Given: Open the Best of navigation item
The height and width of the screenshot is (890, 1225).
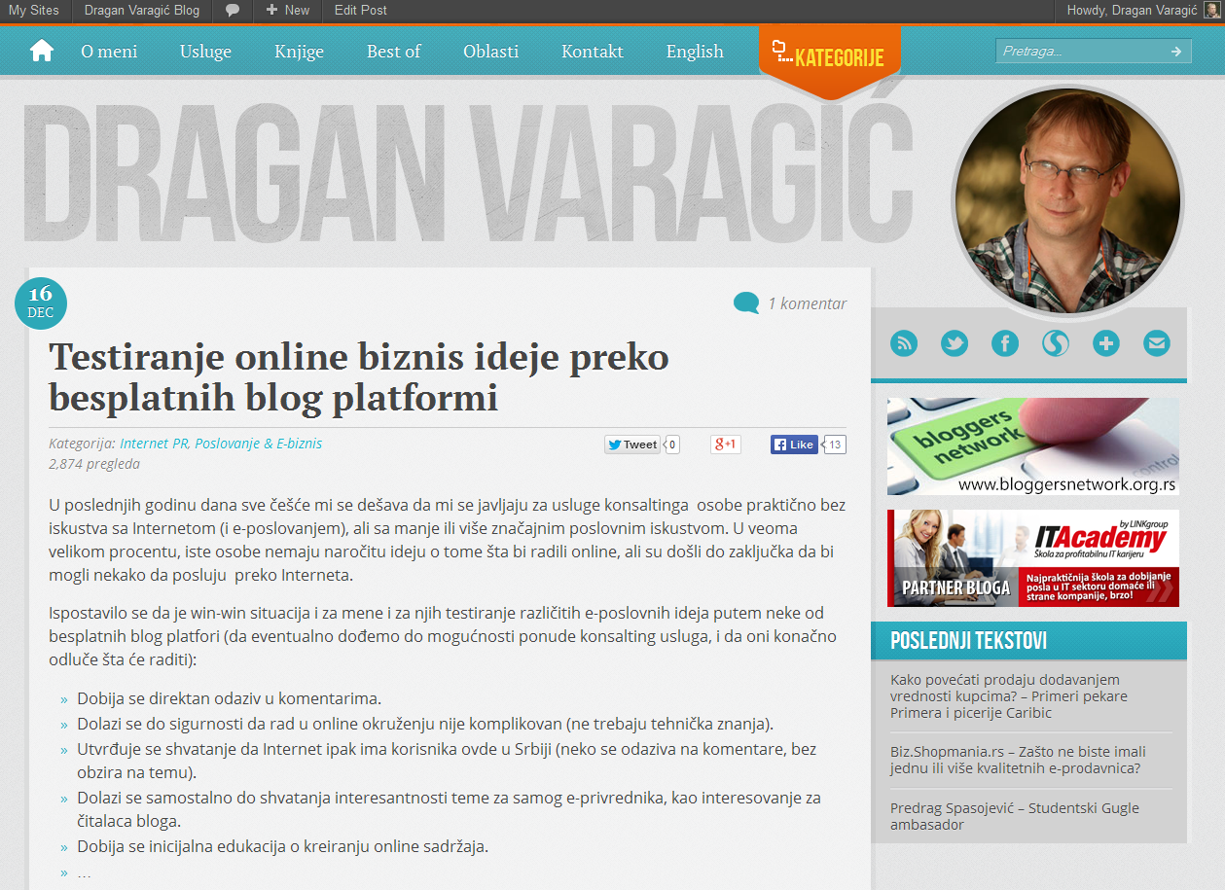Looking at the screenshot, I should click(x=394, y=52).
